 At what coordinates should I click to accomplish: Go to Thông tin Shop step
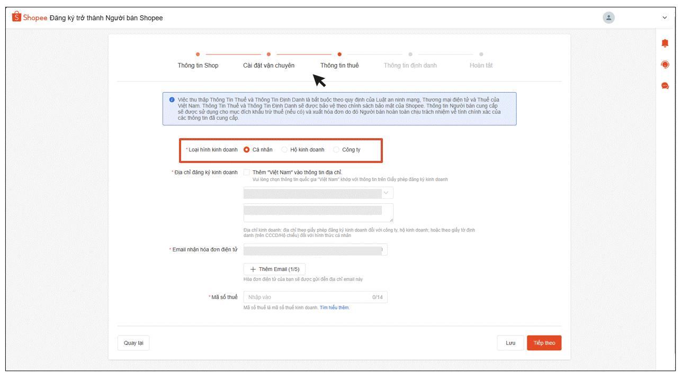pos(198,65)
